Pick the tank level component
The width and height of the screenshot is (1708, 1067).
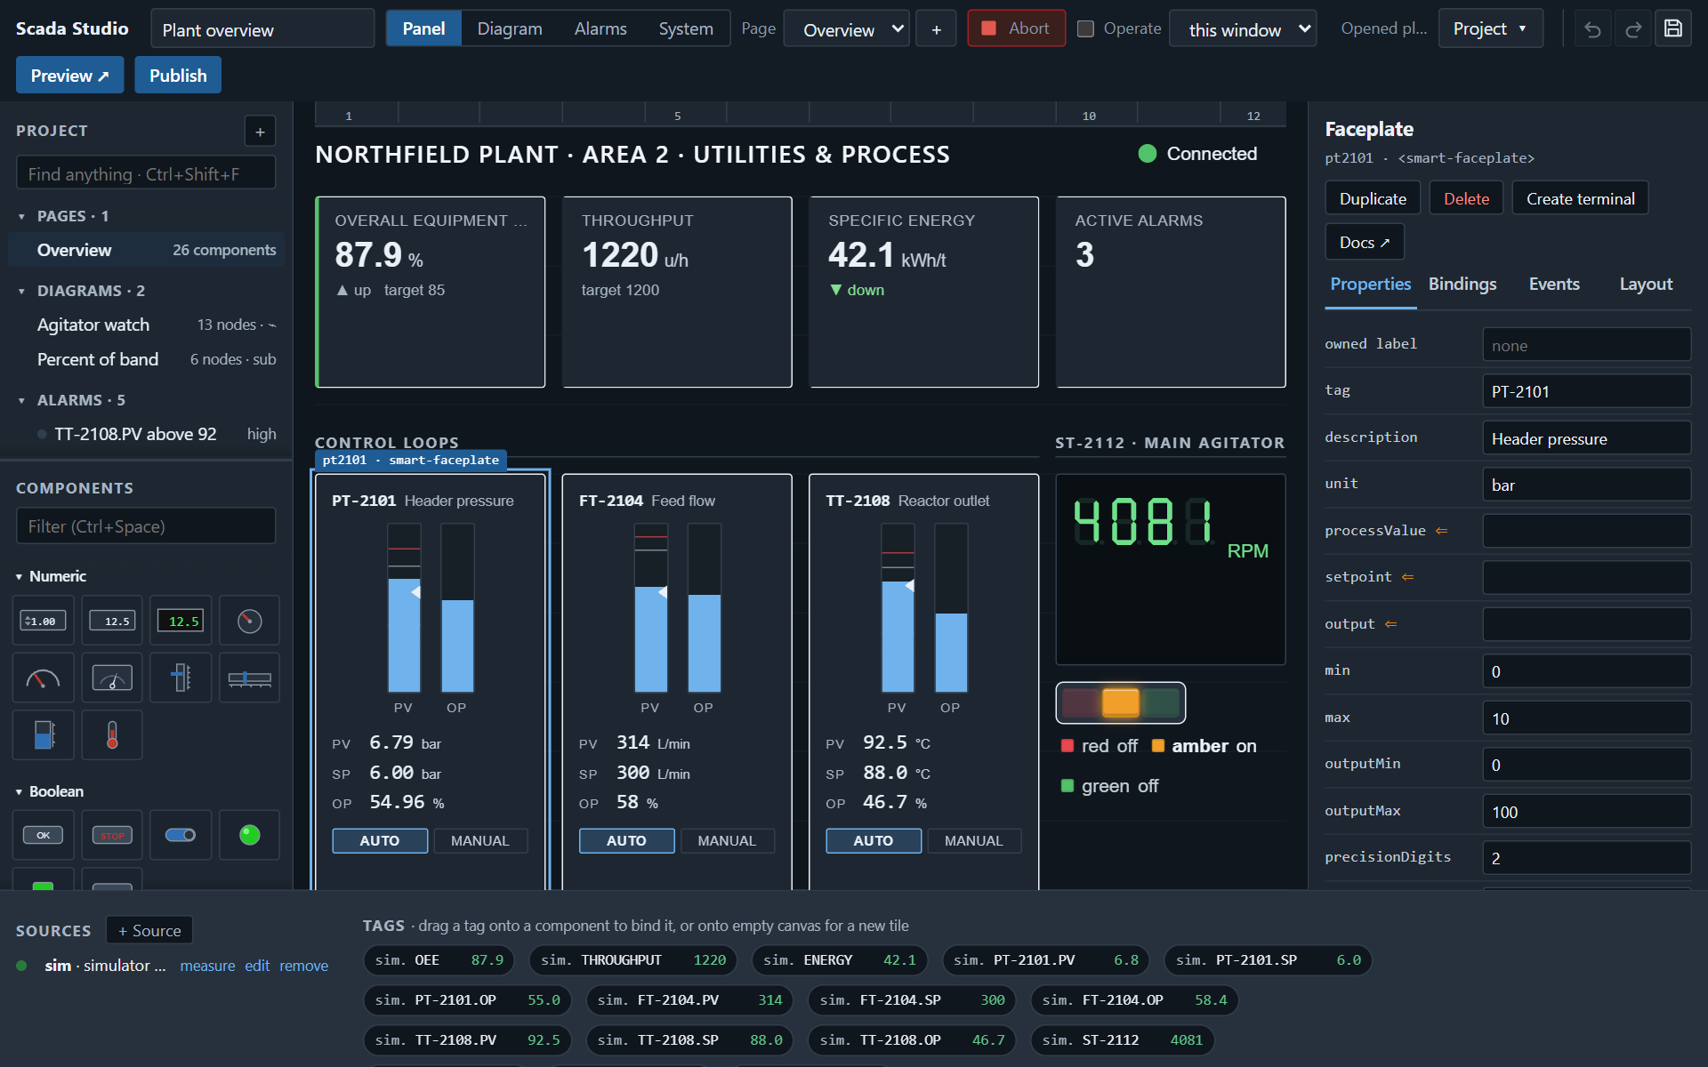(x=43, y=735)
